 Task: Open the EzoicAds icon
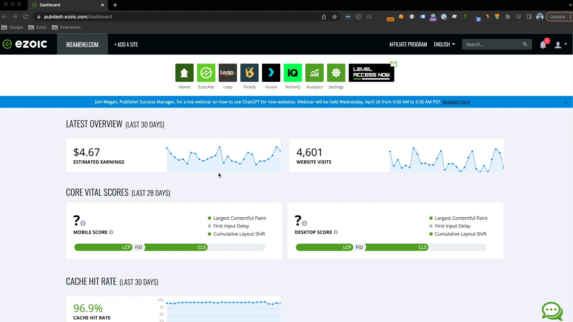(x=206, y=73)
